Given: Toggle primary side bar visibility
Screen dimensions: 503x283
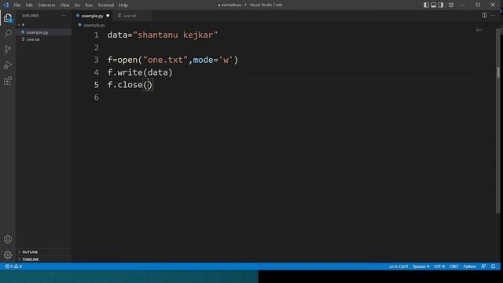Looking at the screenshot, I should tap(426, 5).
